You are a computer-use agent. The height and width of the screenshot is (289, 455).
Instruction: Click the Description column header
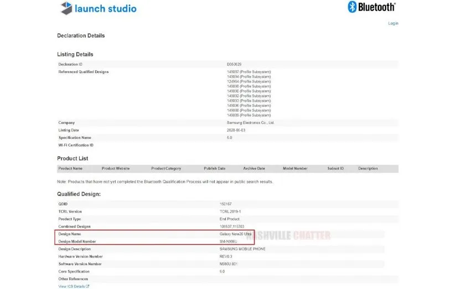pyautogui.click(x=368, y=168)
